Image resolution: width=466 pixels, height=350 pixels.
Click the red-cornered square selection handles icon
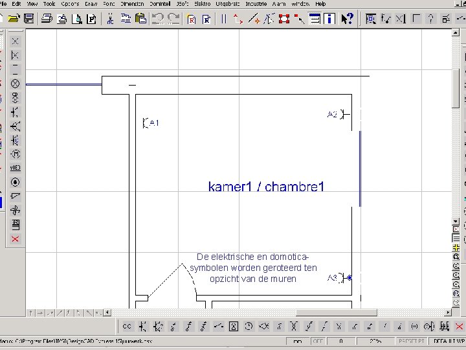click(284, 19)
